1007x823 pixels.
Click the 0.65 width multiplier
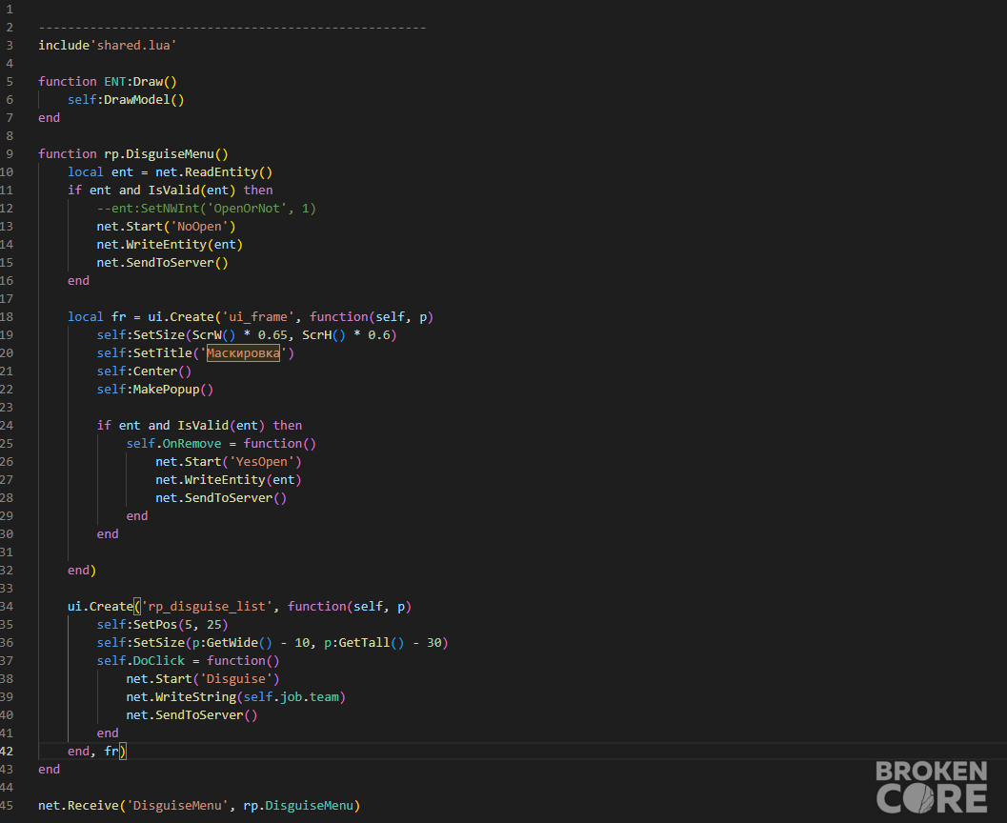(272, 335)
